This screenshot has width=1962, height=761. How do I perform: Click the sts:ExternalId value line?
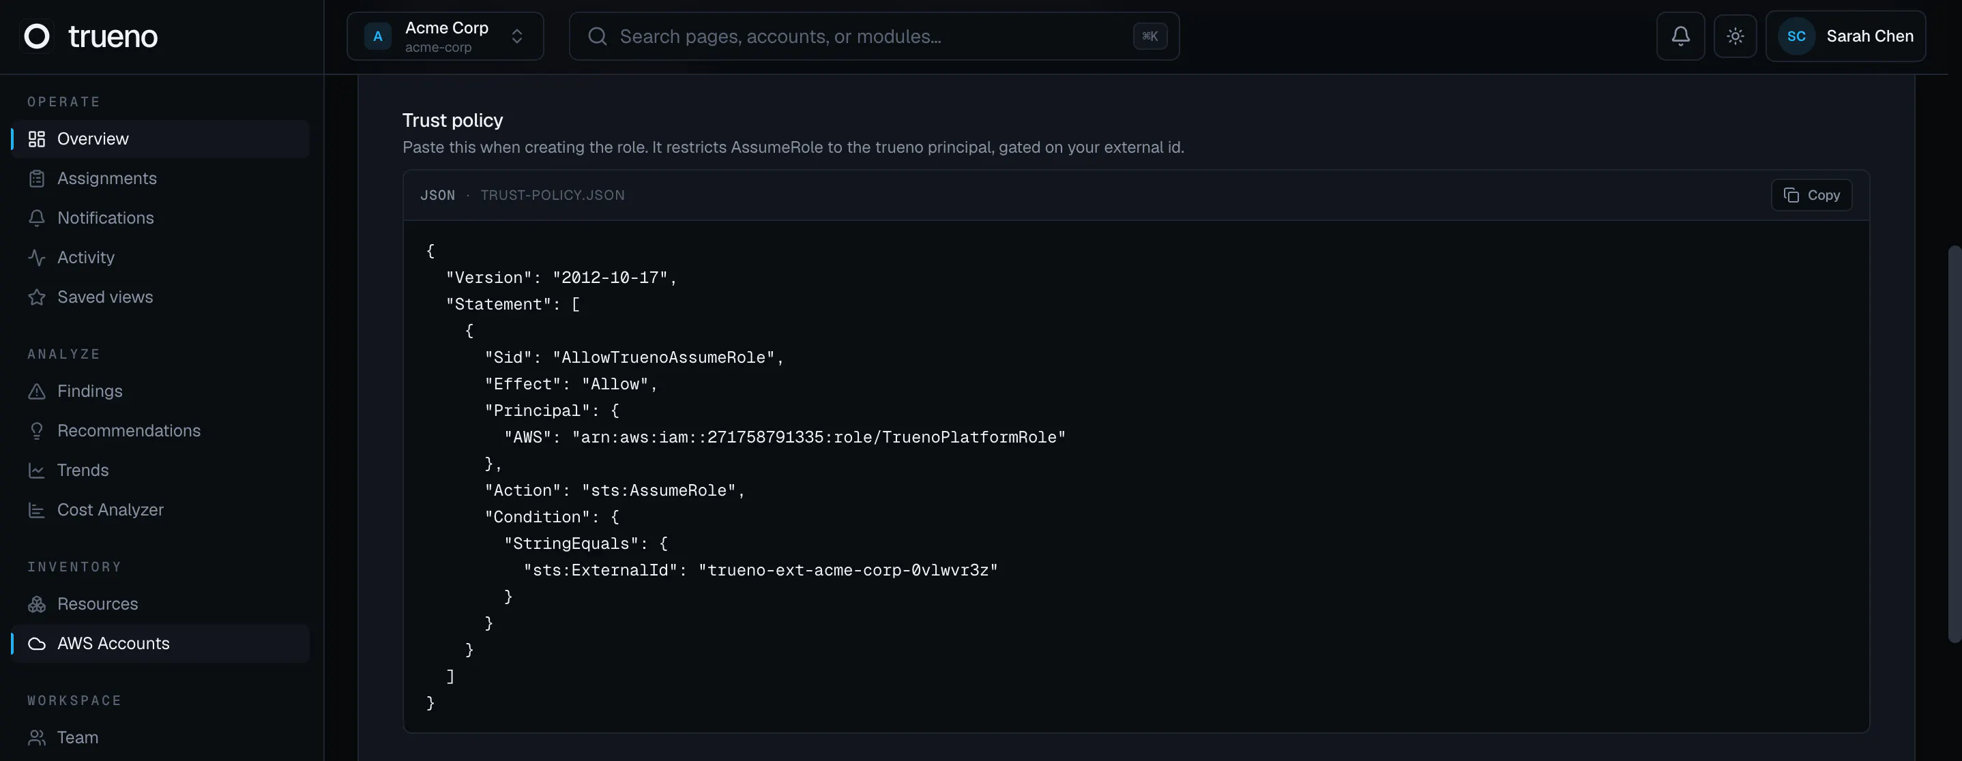760,571
